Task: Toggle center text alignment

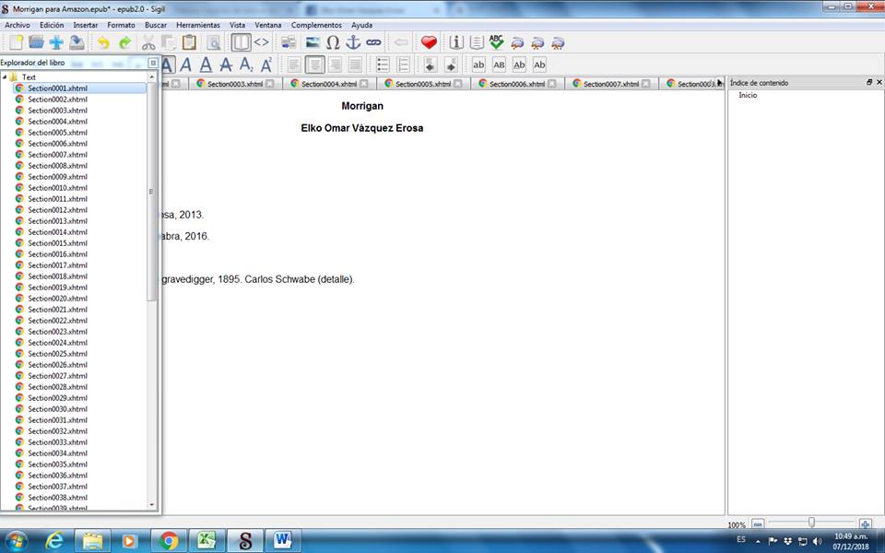Action: [314, 65]
